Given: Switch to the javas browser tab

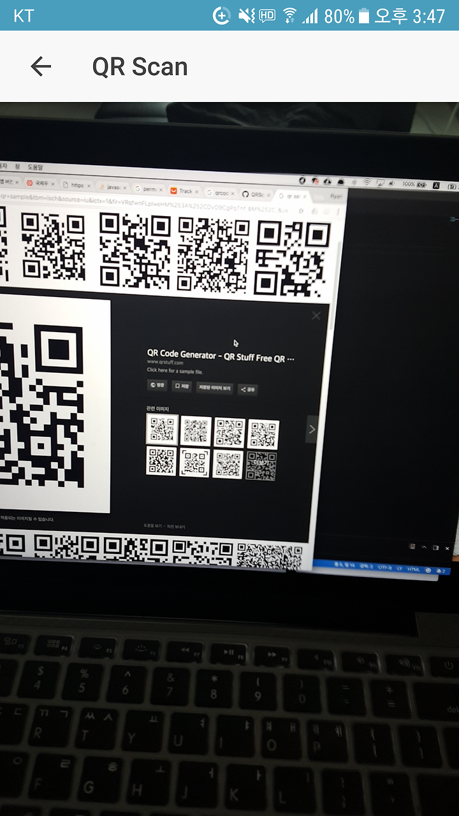Looking at the screenshot, I should (113, 187).
